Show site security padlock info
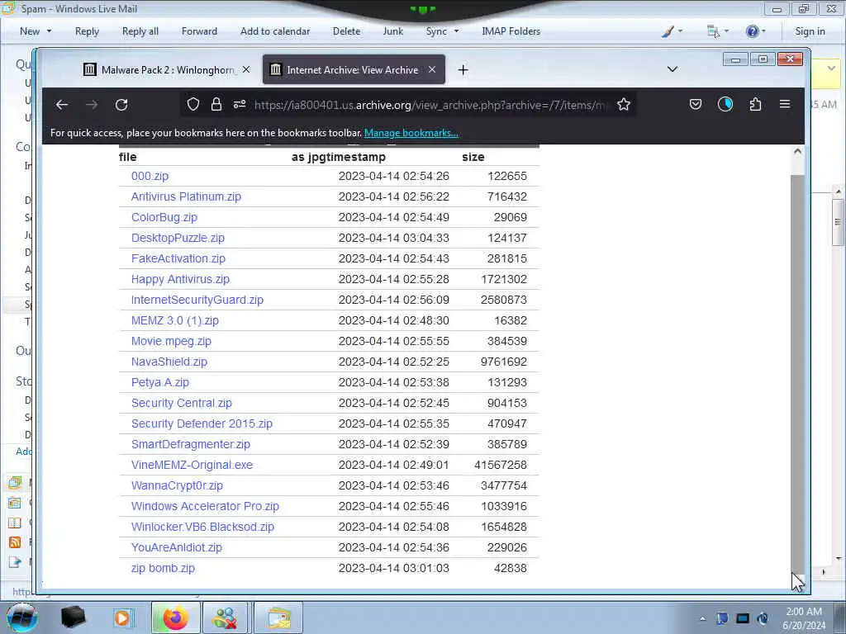The image size is (846, 634). click(x=216, y=105)
